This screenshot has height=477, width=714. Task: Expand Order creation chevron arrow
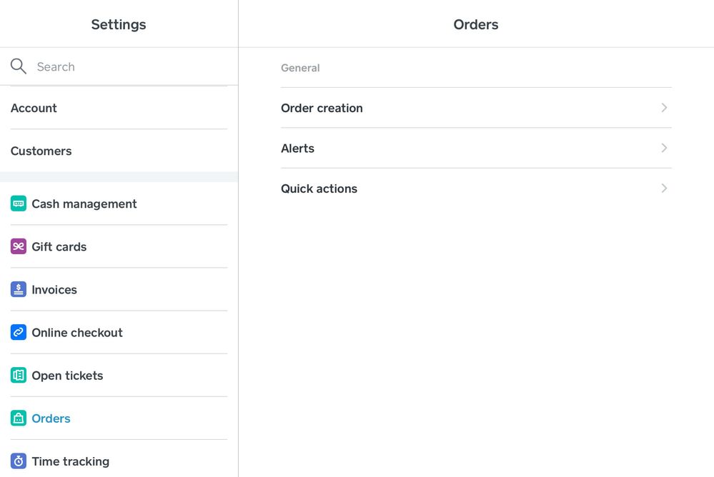664,108
